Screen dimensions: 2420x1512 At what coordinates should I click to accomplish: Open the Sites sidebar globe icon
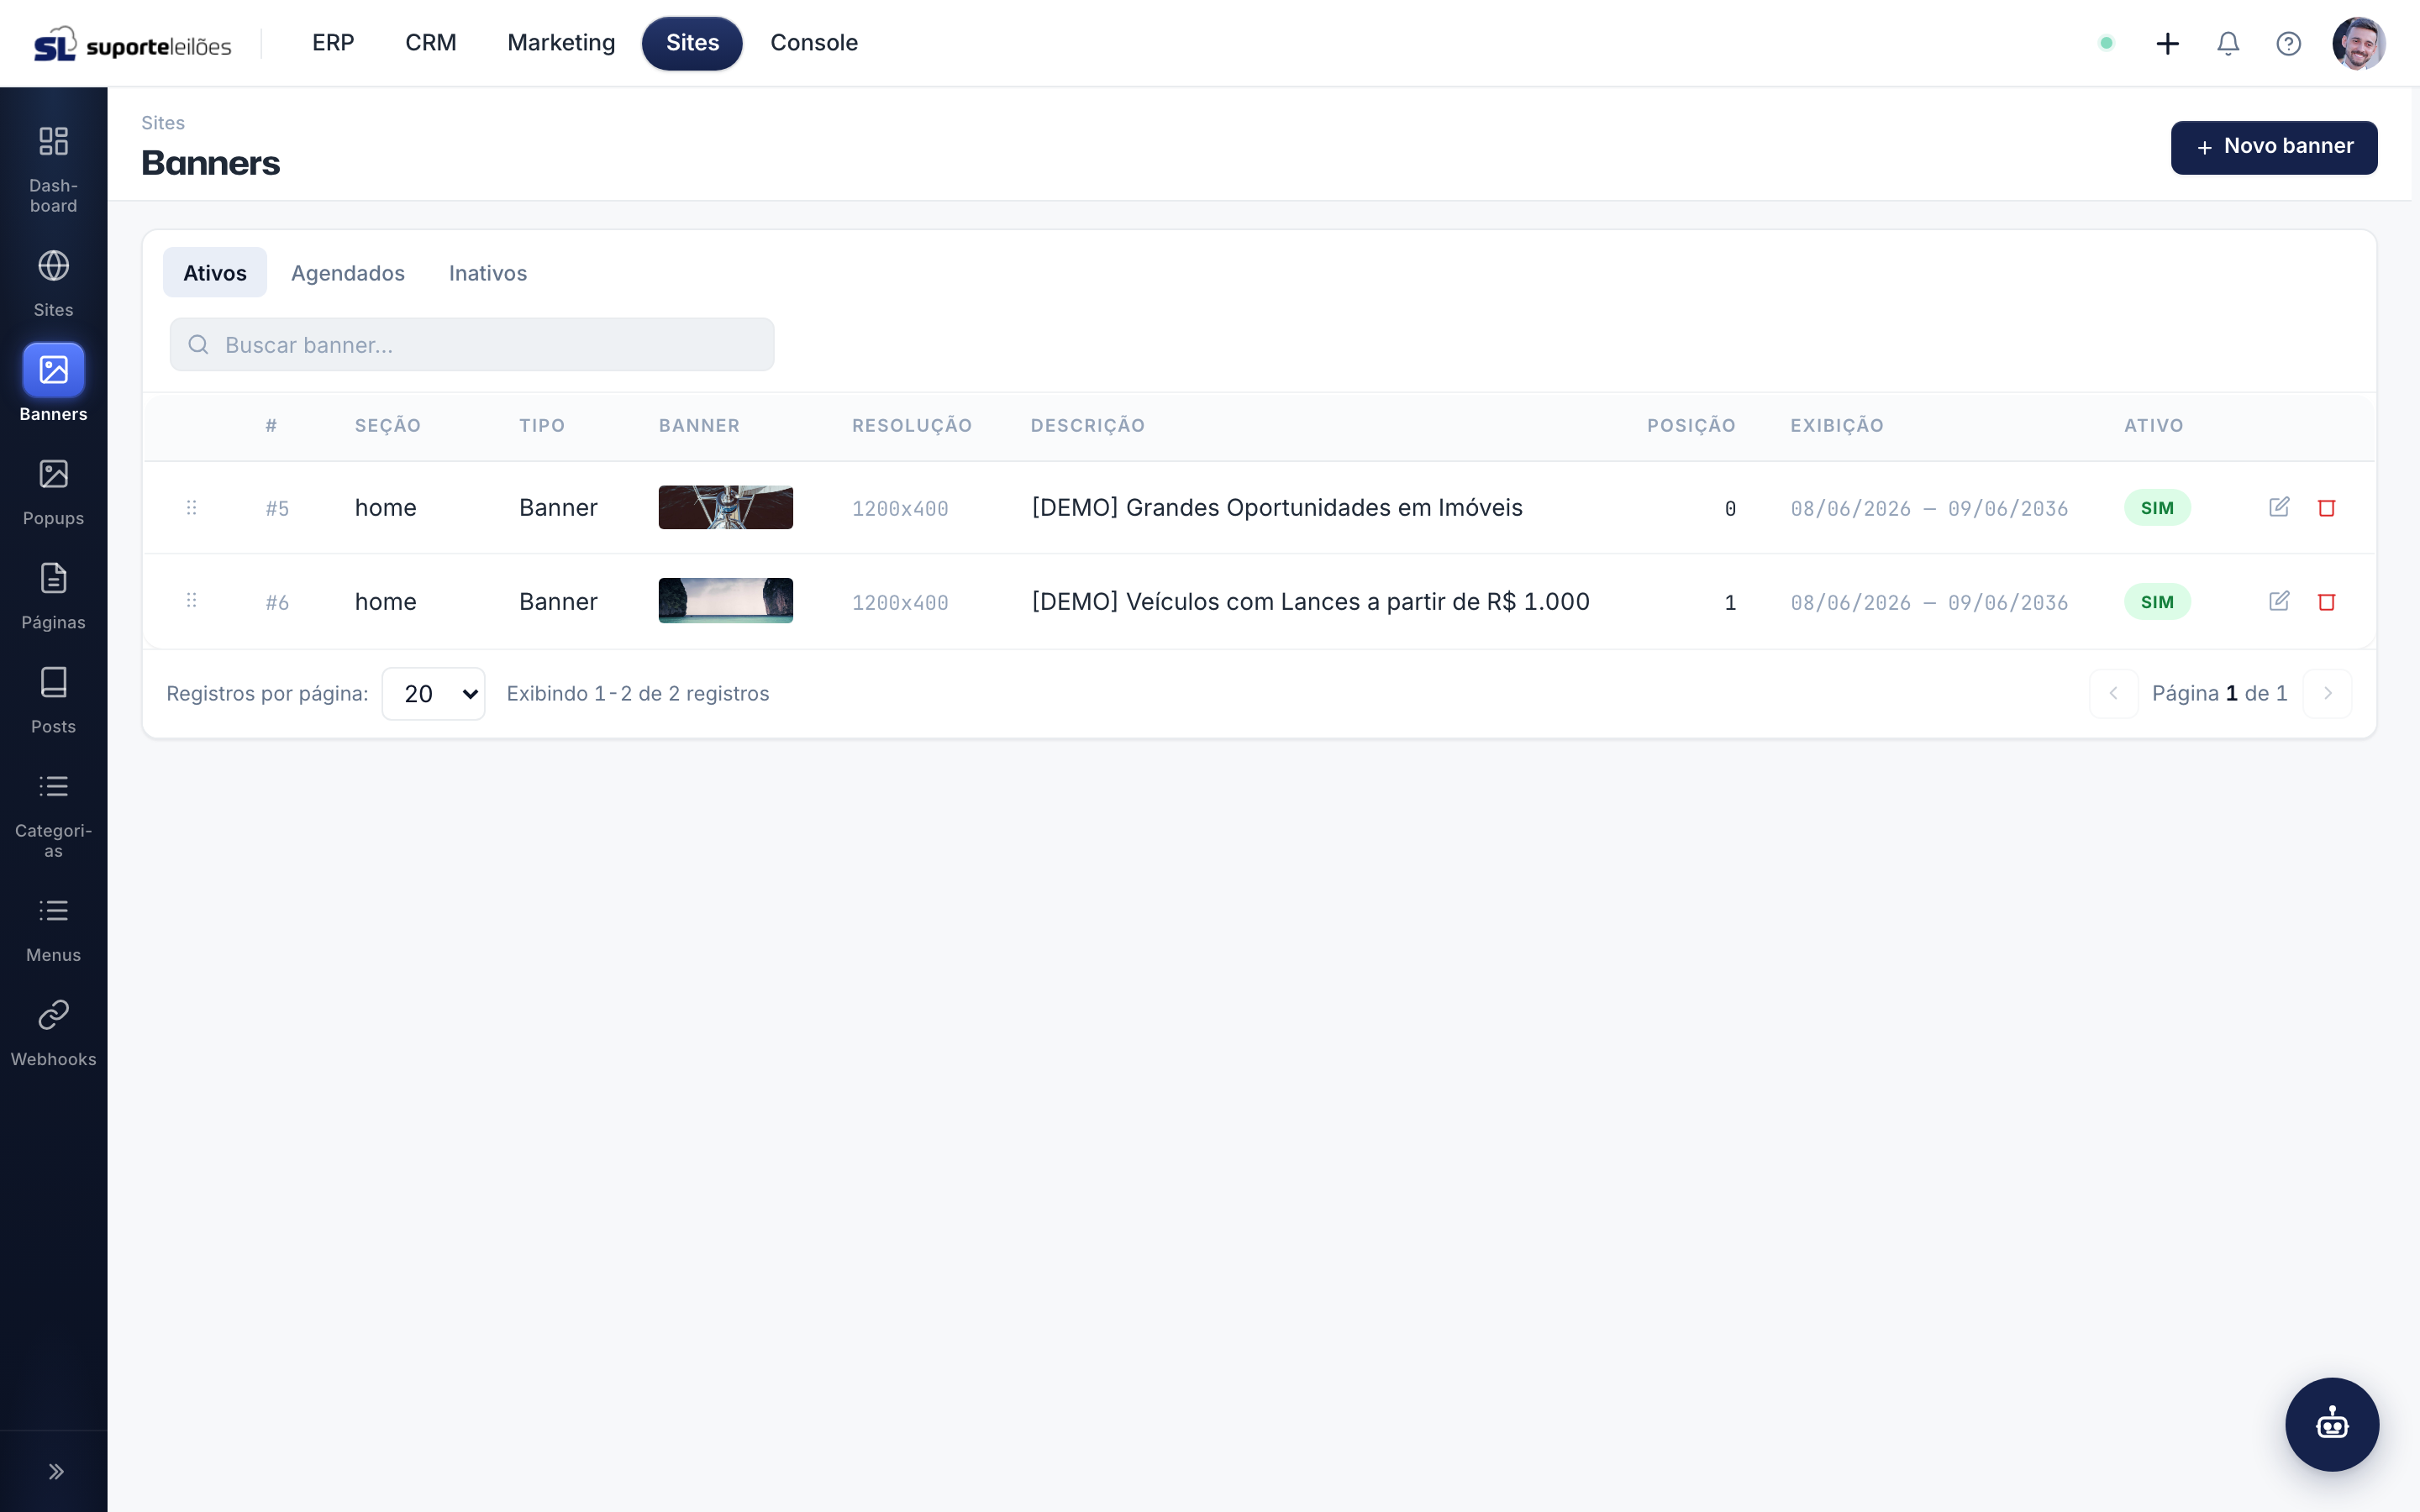coord(53,266)
